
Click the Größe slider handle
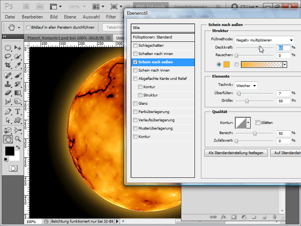(x=247, y=101)
